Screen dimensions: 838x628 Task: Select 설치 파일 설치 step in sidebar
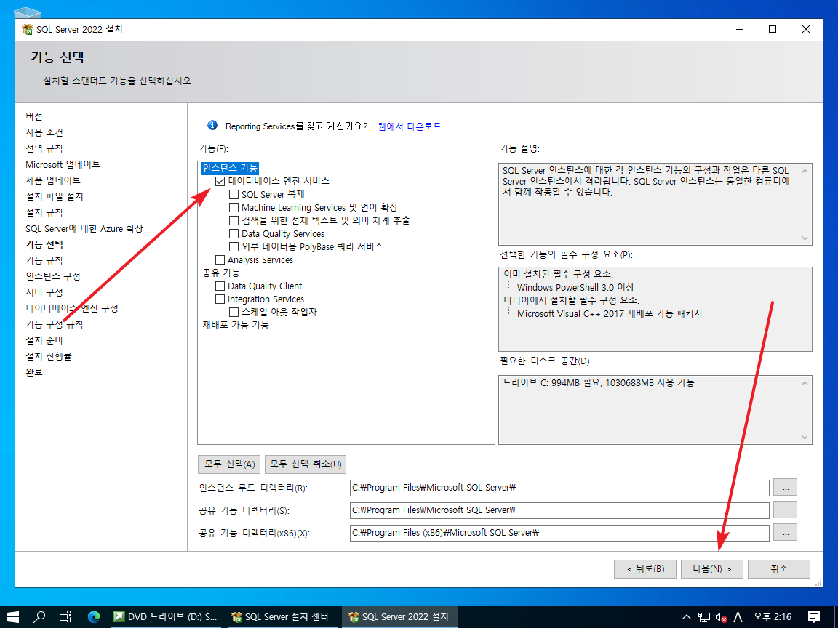tap(55, 196)
